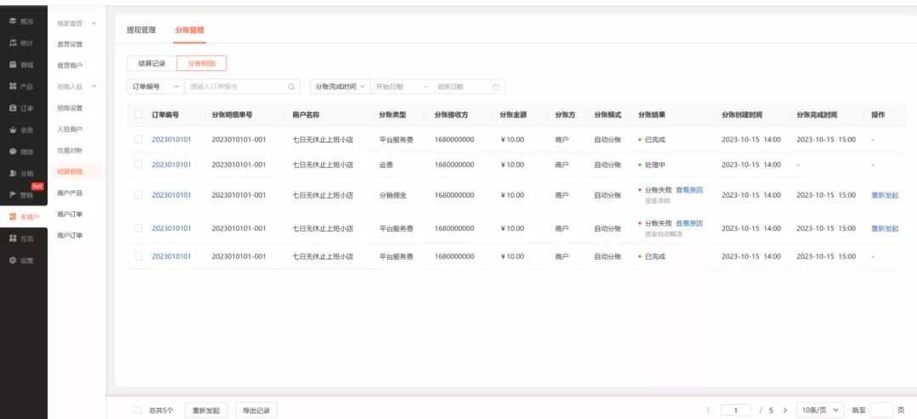Select the 结算记录 sub-tab
Viewport: 917px width, 419px height.
[x=151, y=63]
